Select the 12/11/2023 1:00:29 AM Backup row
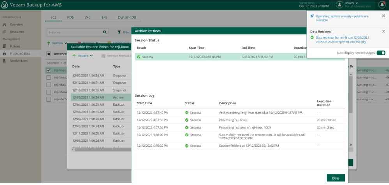This screenshot has width=389, height=185. pos(101,134)
